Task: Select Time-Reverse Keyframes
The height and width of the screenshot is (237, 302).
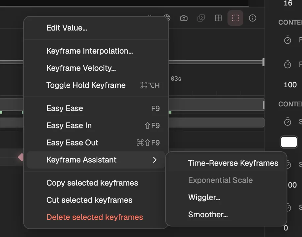Action: tap(226, 163)
